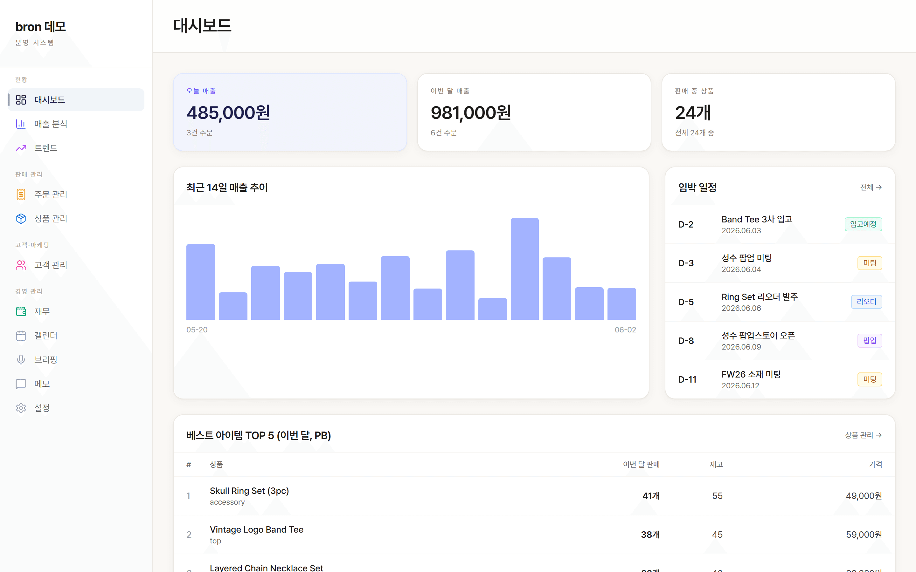Viewport: 916px width, 572px height.
Task: Click 전체 → link in 임박 일정
Action: tap(871, 187)
